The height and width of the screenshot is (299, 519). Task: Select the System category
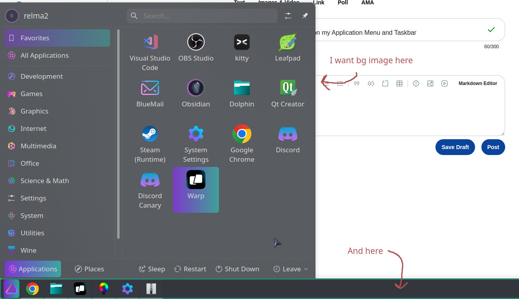(57, 216)
